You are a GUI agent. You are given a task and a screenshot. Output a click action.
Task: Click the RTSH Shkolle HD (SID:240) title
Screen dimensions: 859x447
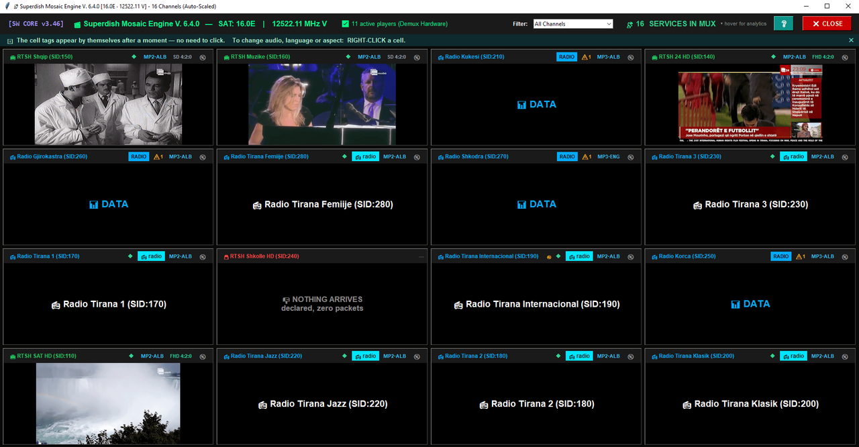264,256
